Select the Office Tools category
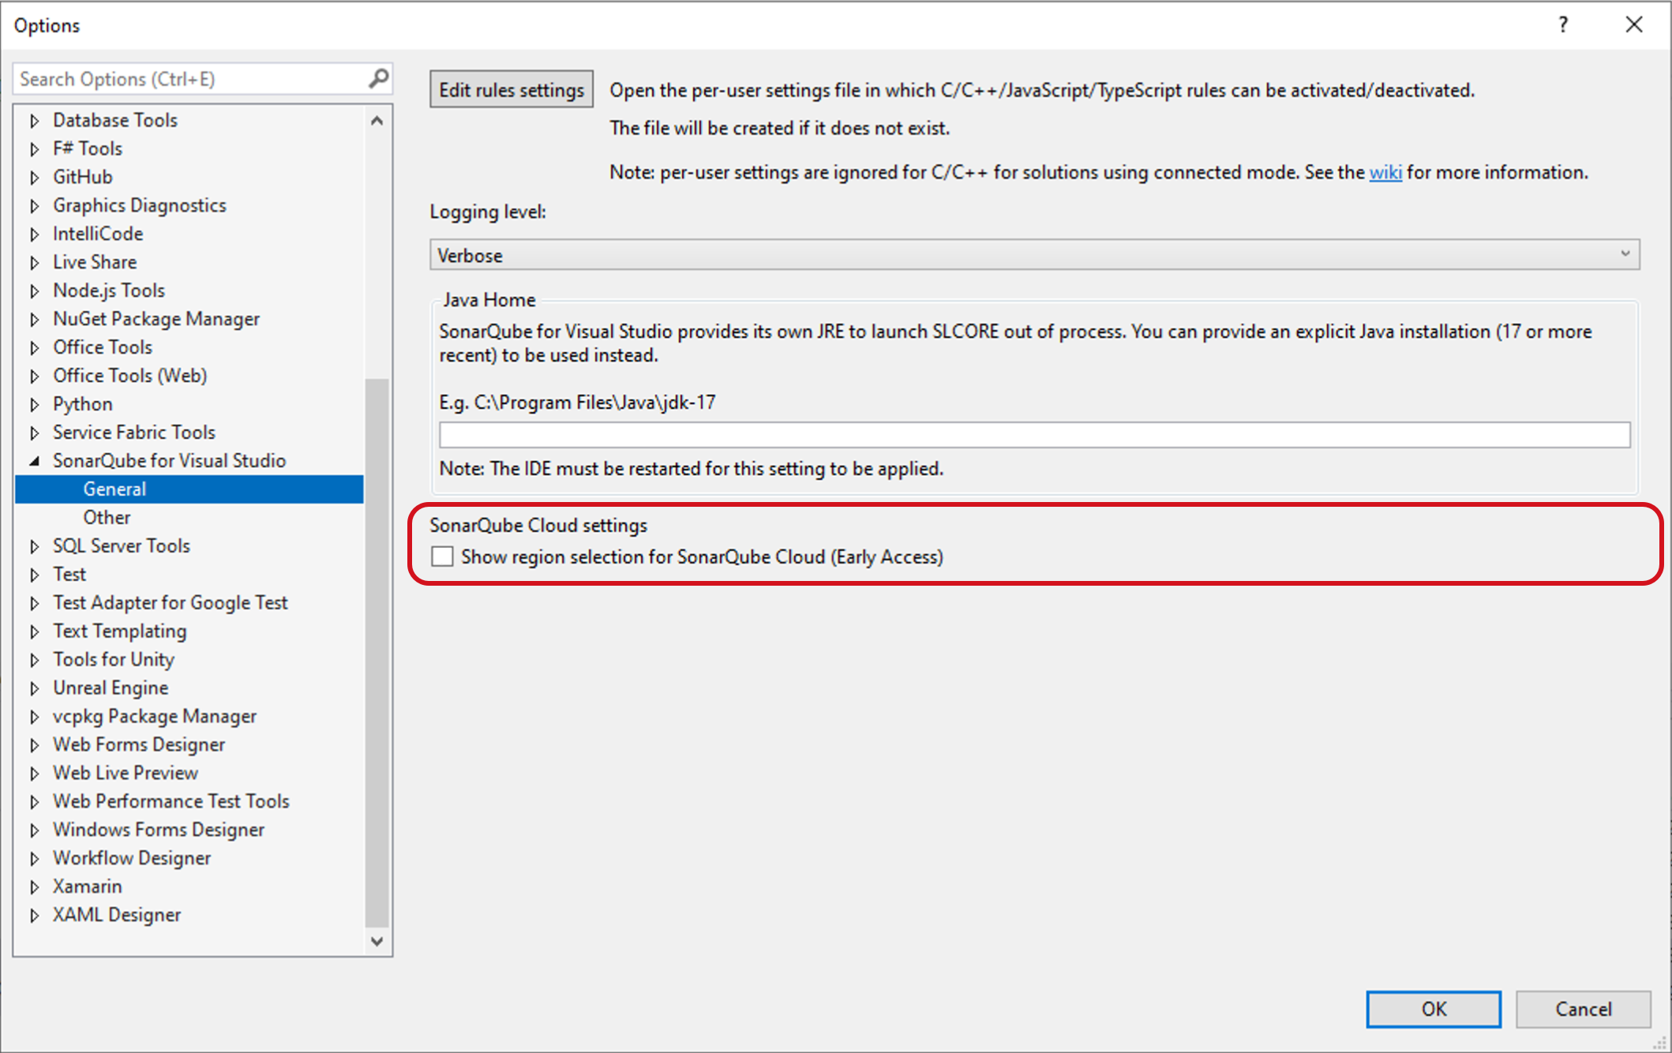The height and width of the screenshot is (1053, 1672). [x=103, y=347]
